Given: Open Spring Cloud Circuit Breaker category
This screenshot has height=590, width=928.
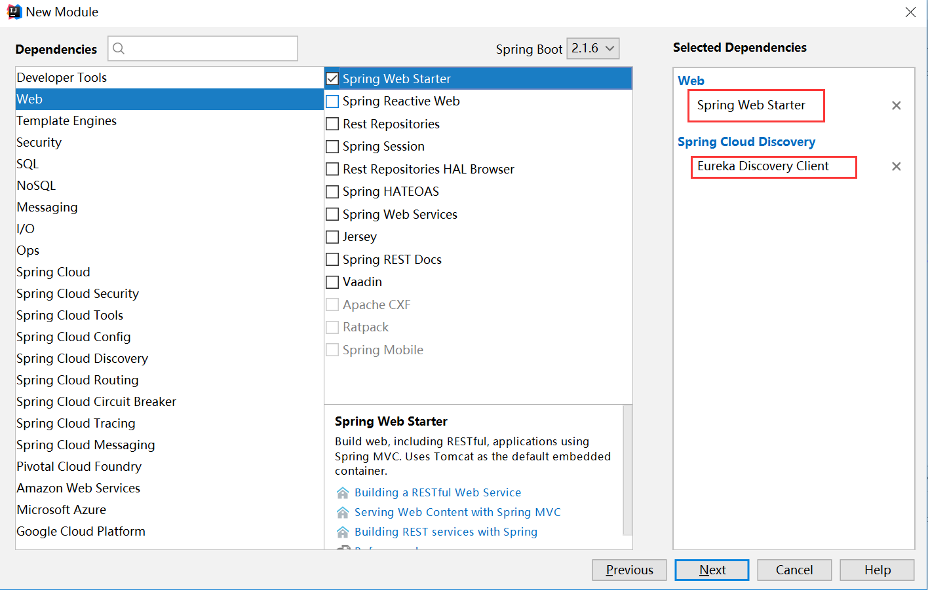Looking at the screenshot, I should coord(169,401).
